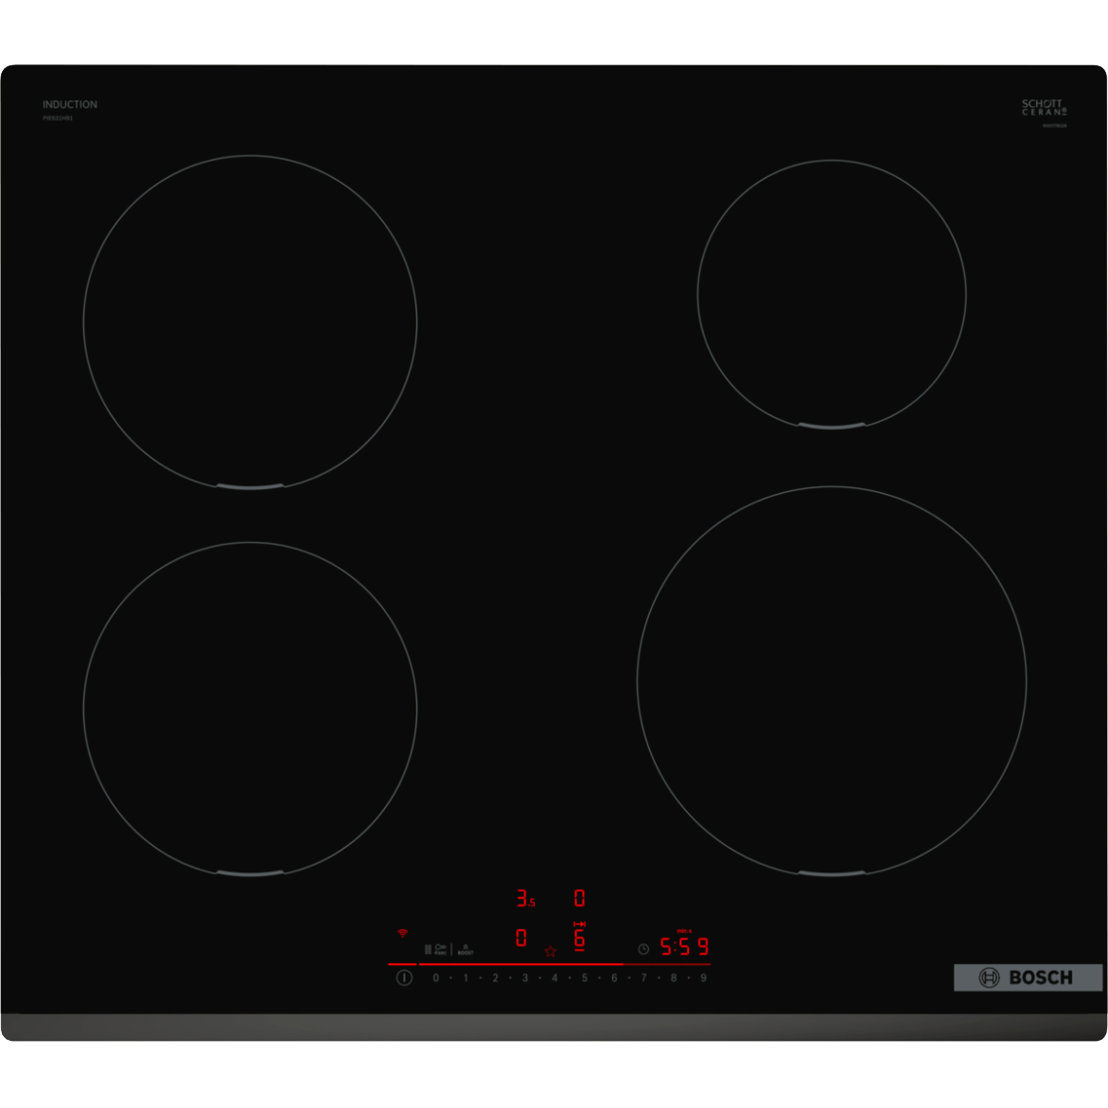The image size is (1108, 1108).
Task: Tap the red star favorite icon
Action: (x=551, y=951)
